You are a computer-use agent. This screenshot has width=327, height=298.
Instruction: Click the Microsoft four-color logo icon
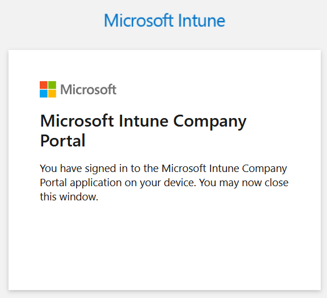tap(48, 90)
